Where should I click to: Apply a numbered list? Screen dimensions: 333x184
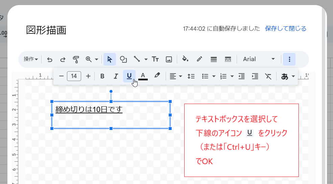(223, 76)
